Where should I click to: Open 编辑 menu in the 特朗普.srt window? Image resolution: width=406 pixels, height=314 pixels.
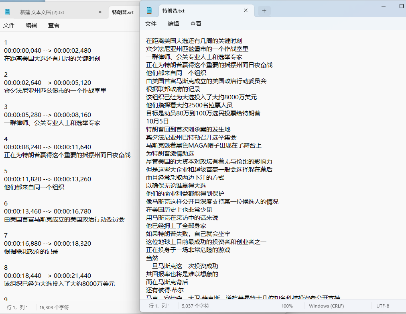(x=31, y=25)
